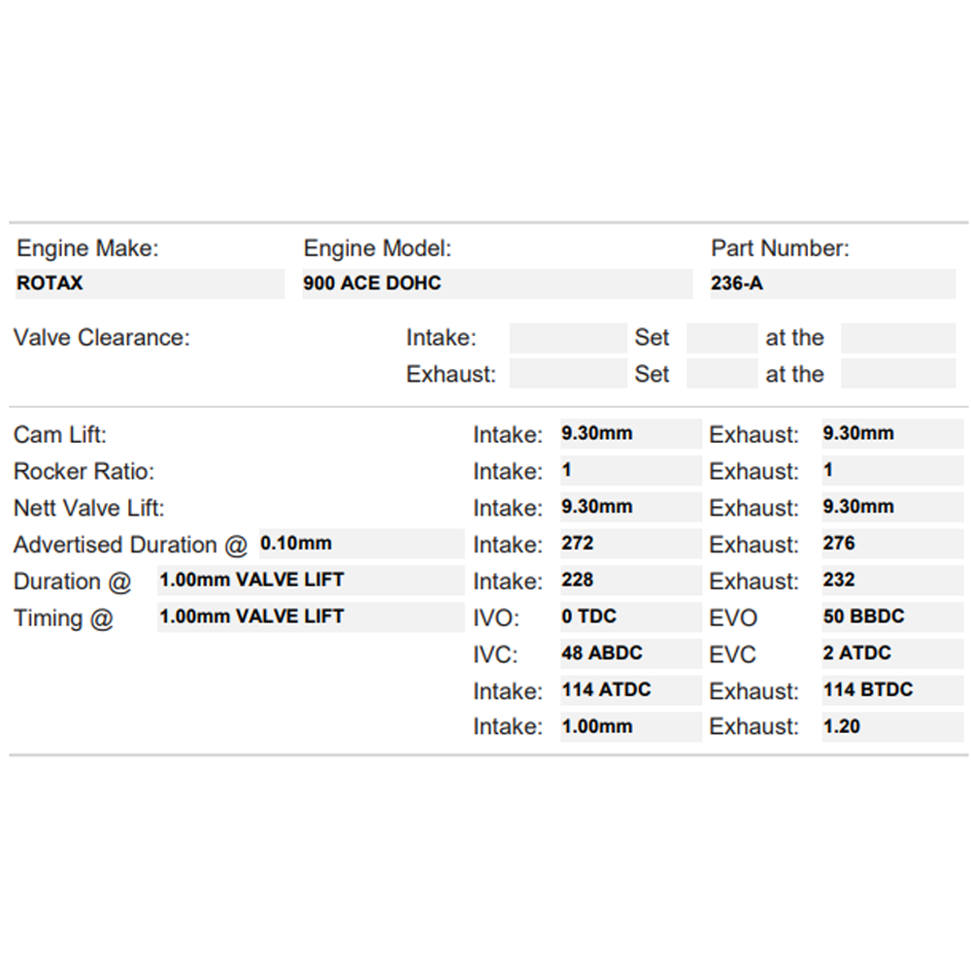
Task: Select the Exhaust field showing 114 BTDC
Action: pos(891,690)
